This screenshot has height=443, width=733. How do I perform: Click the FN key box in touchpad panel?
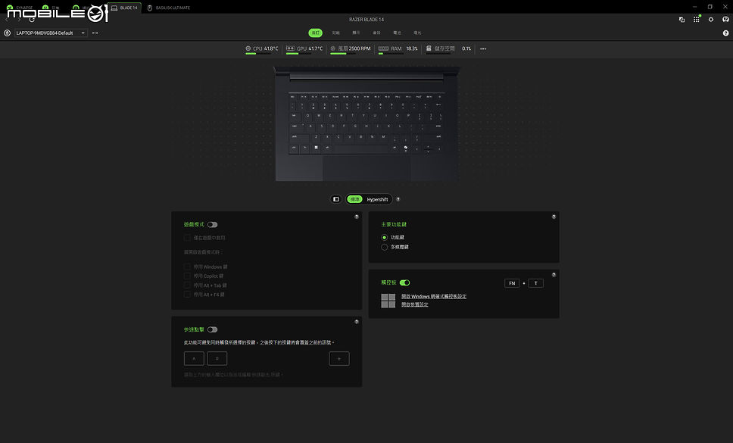pos(512,283)
